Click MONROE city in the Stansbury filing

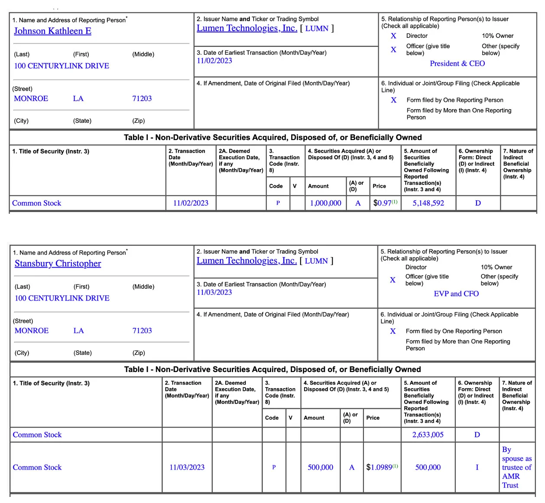(32, 330)
